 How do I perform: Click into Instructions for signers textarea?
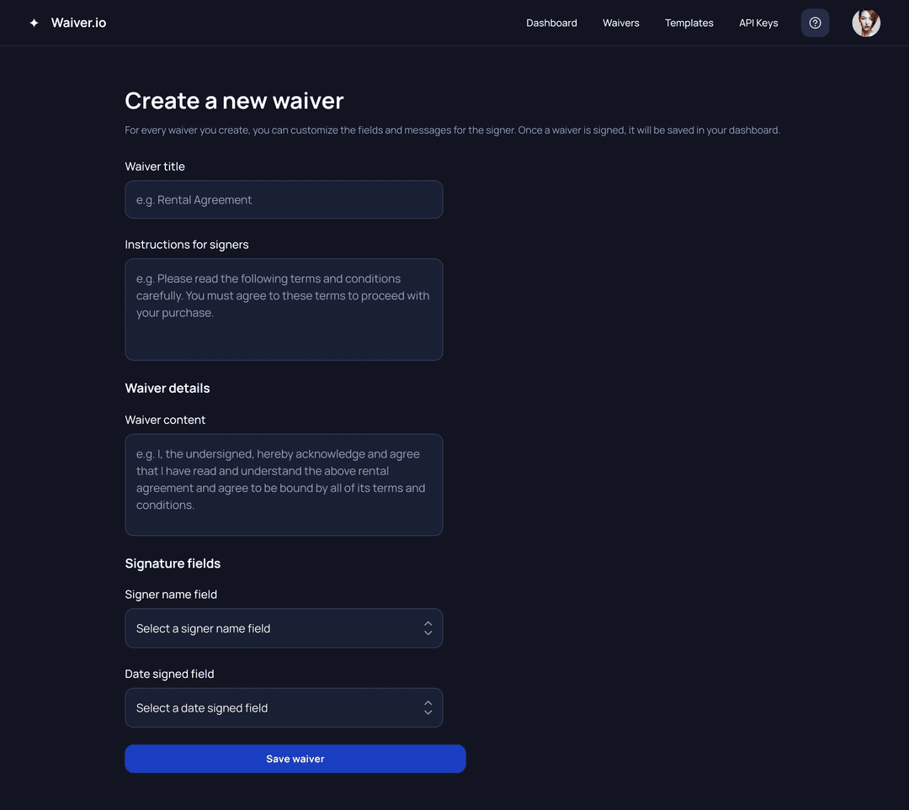pyautogui.click(x=284, y=310)
